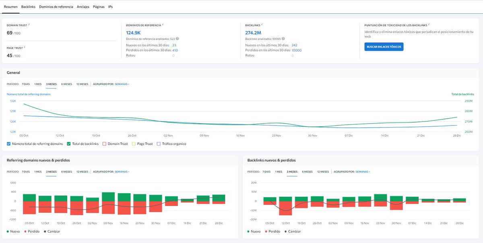Toggle Perdido legend in Referring domains chart
This screenshot has height=243, width=483.
pyautogui.click(x=32, y=231)
